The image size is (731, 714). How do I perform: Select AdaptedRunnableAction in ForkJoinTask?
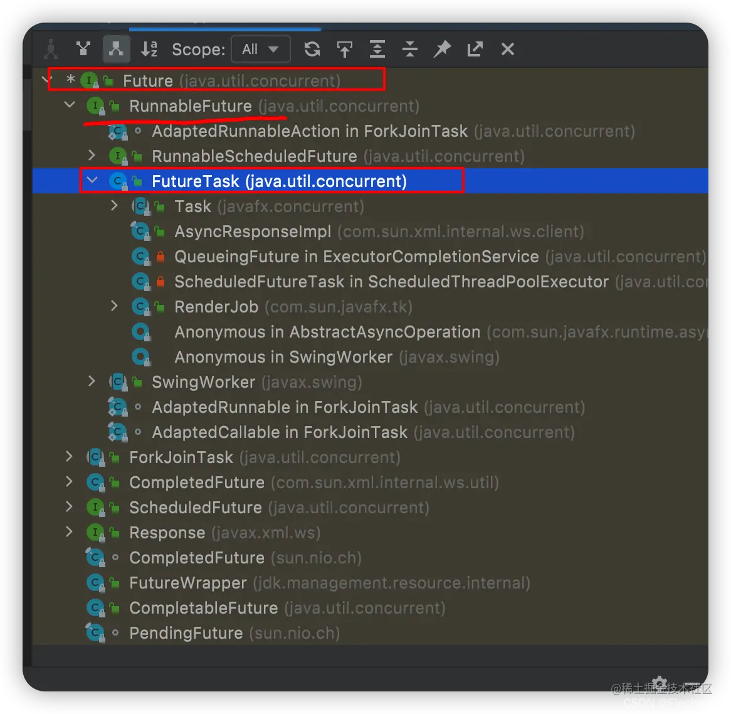click(370, 131)
